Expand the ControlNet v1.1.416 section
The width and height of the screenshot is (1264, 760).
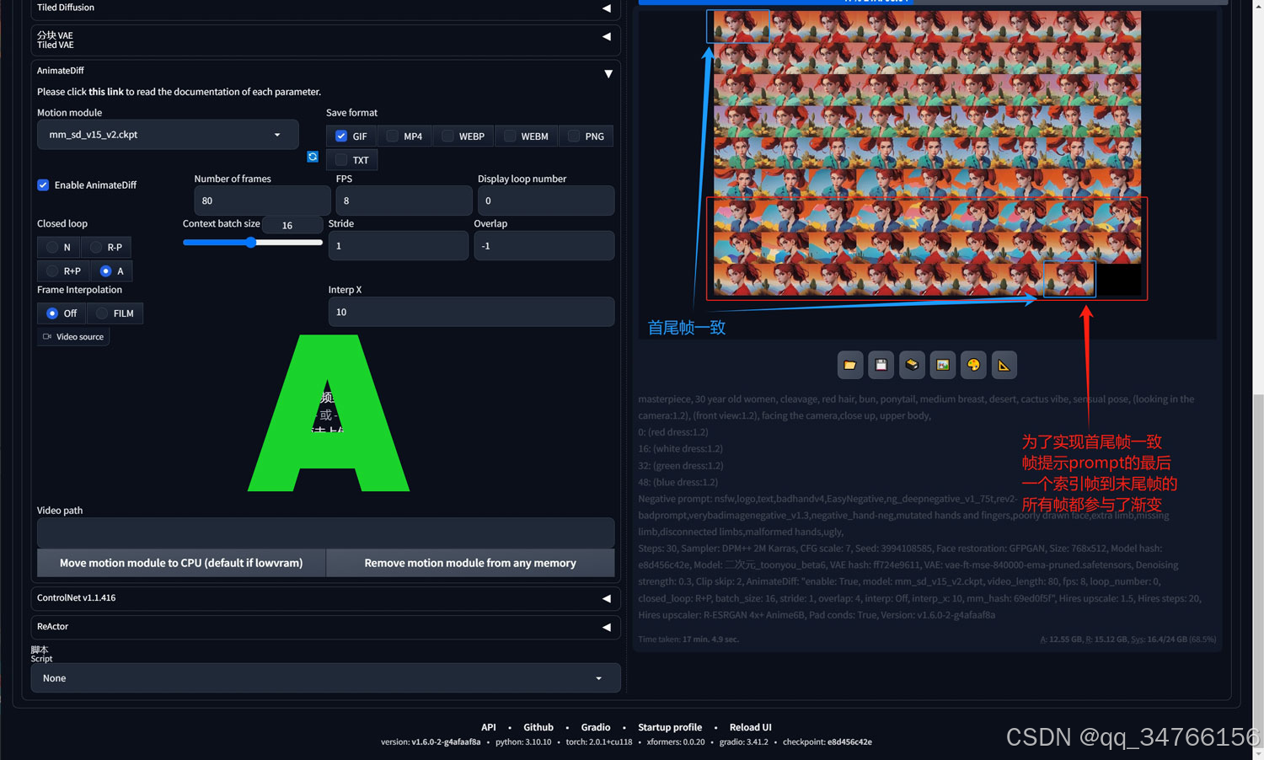606,598
